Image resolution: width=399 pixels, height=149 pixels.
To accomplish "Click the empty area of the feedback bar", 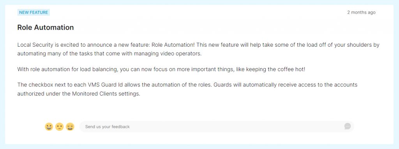I will 237,126.
